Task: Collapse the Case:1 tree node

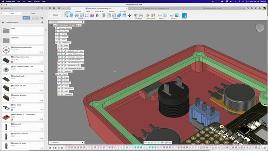Action: coord(54,74)
